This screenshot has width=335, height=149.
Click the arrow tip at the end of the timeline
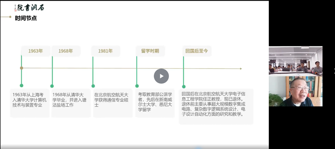click(241, 69)
